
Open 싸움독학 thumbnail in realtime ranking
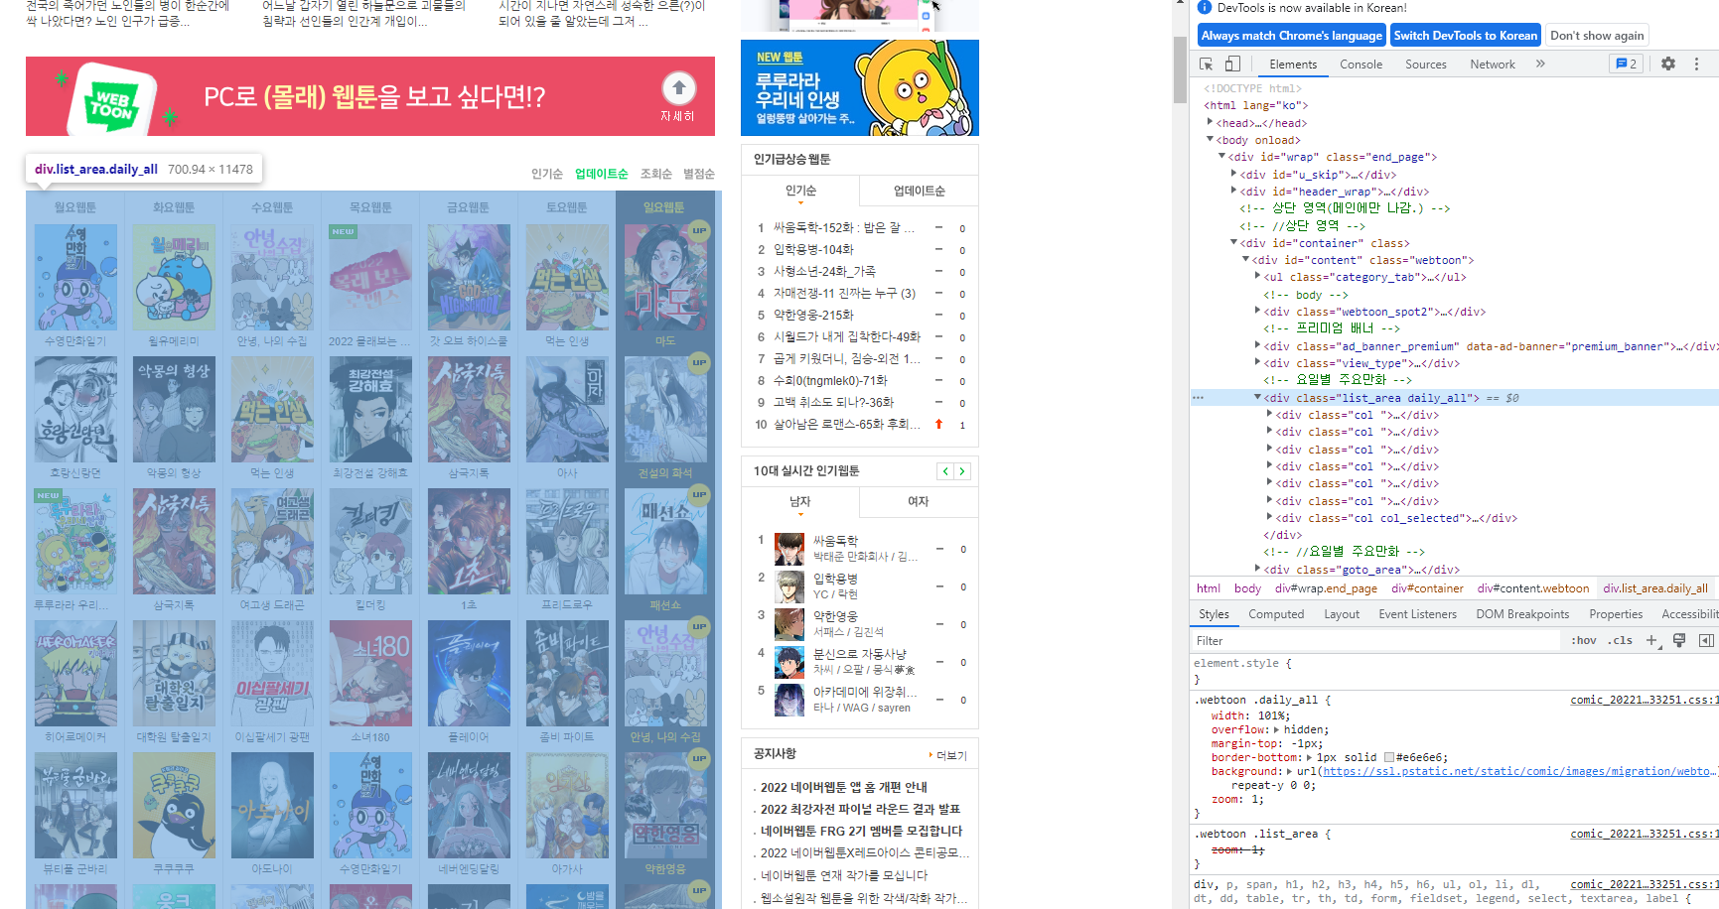[x=789, y=549]
